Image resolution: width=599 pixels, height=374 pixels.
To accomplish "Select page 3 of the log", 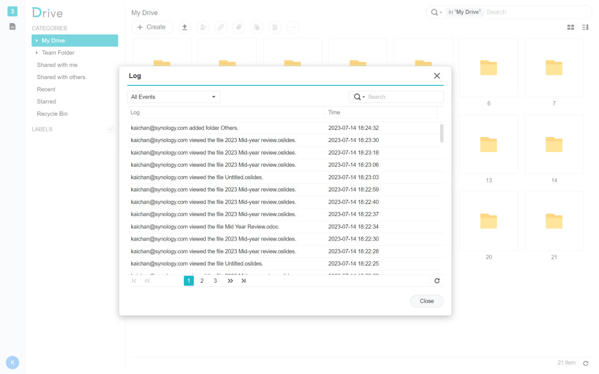I will [215, 280].
